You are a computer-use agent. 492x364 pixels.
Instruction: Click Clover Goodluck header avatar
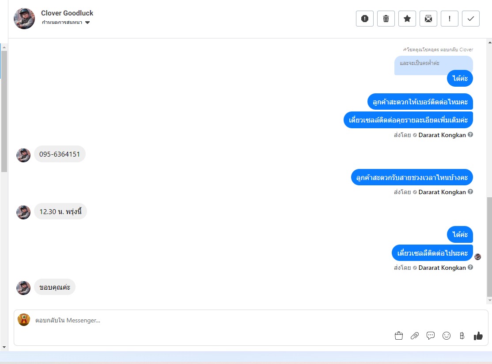24,19
